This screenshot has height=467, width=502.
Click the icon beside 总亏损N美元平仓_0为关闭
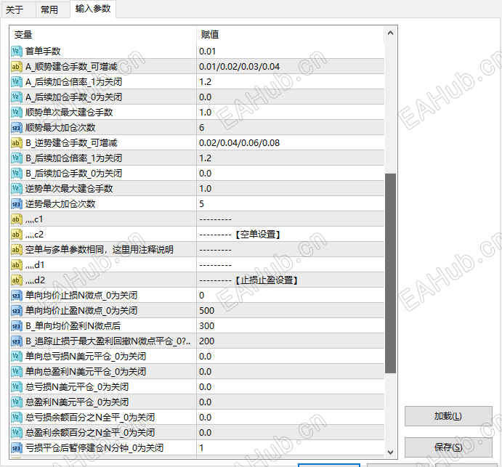coord(16,387)
